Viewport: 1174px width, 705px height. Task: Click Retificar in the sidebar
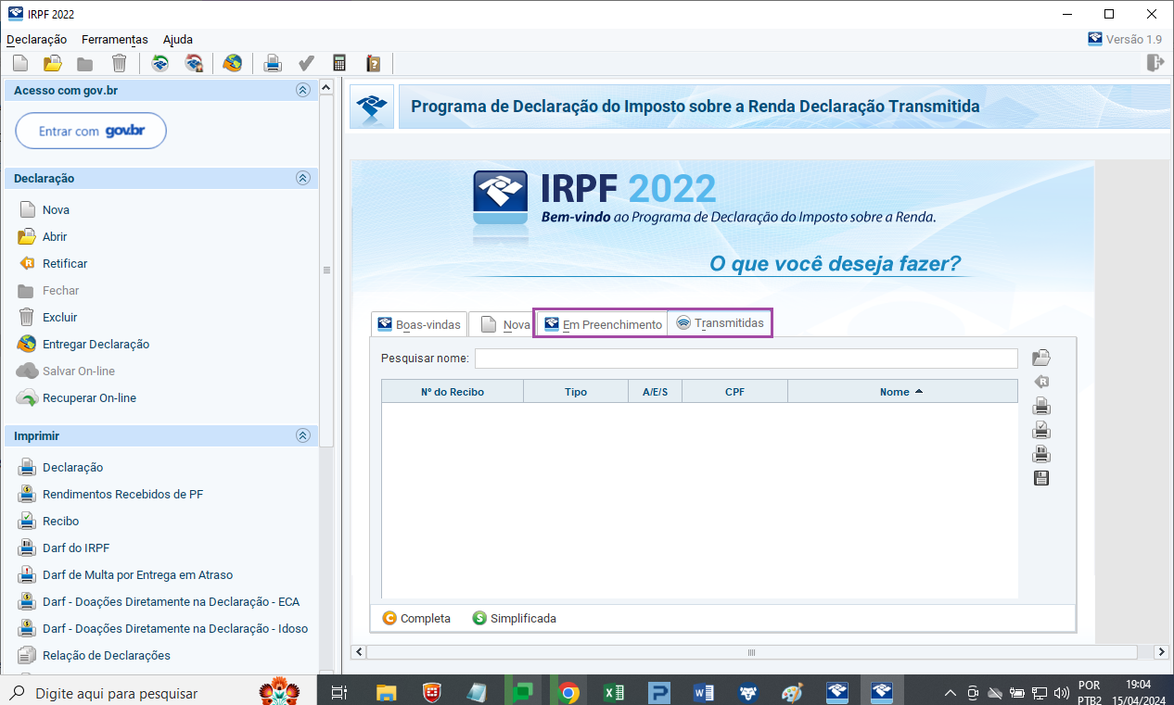pos(65,264)
